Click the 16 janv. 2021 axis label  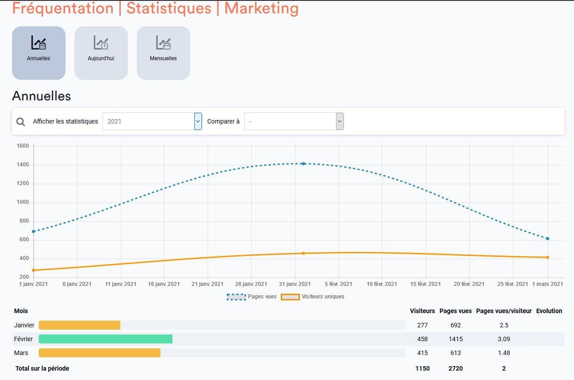[164, 284]
